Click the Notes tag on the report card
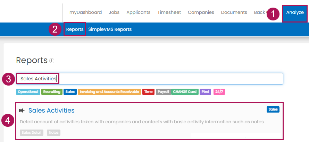This screenshot has width=309, height=142. [53, 133]
